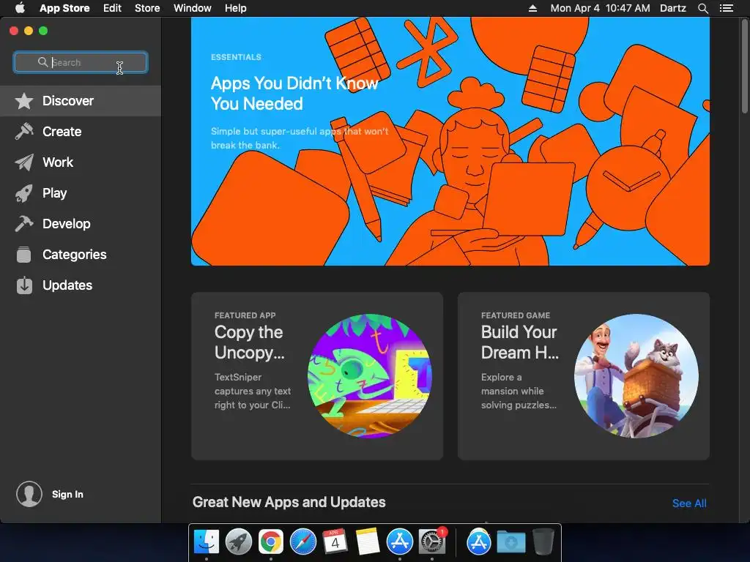Click the FEATURED GAME label
Image resolution: width=750 pixels, height=562 pixels.
[516, 315]
